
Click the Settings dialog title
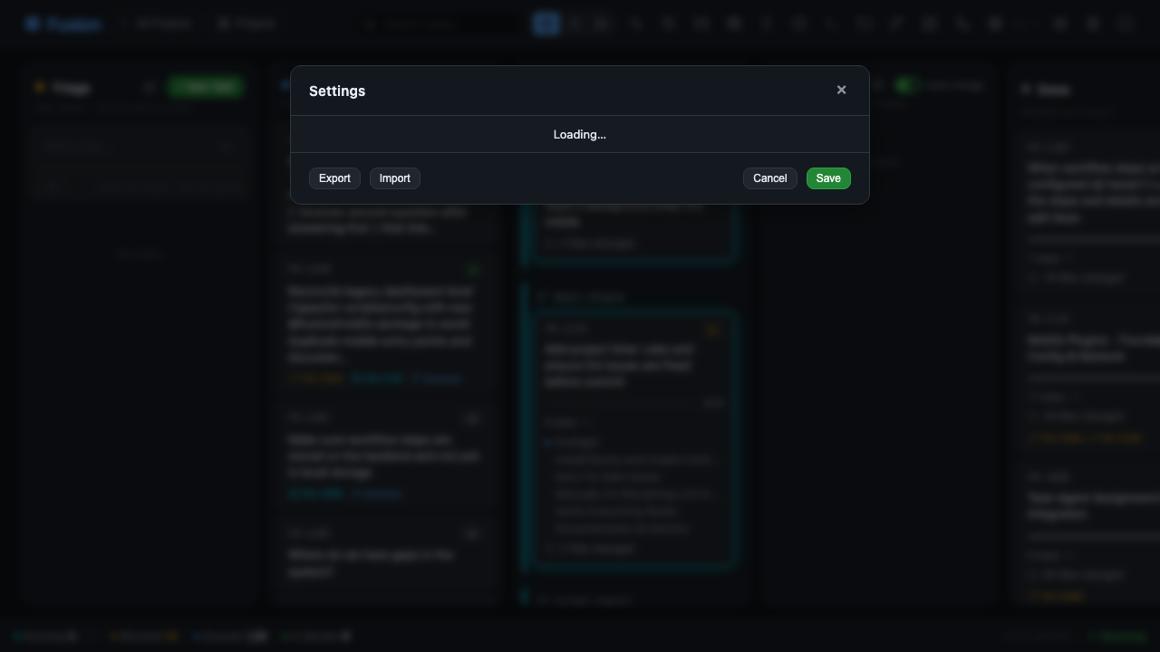point(337,91)
